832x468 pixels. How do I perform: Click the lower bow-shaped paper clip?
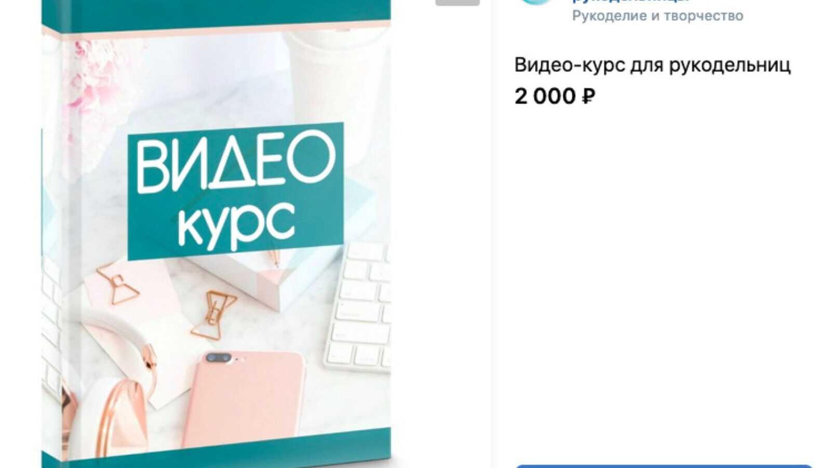(213, 315)
